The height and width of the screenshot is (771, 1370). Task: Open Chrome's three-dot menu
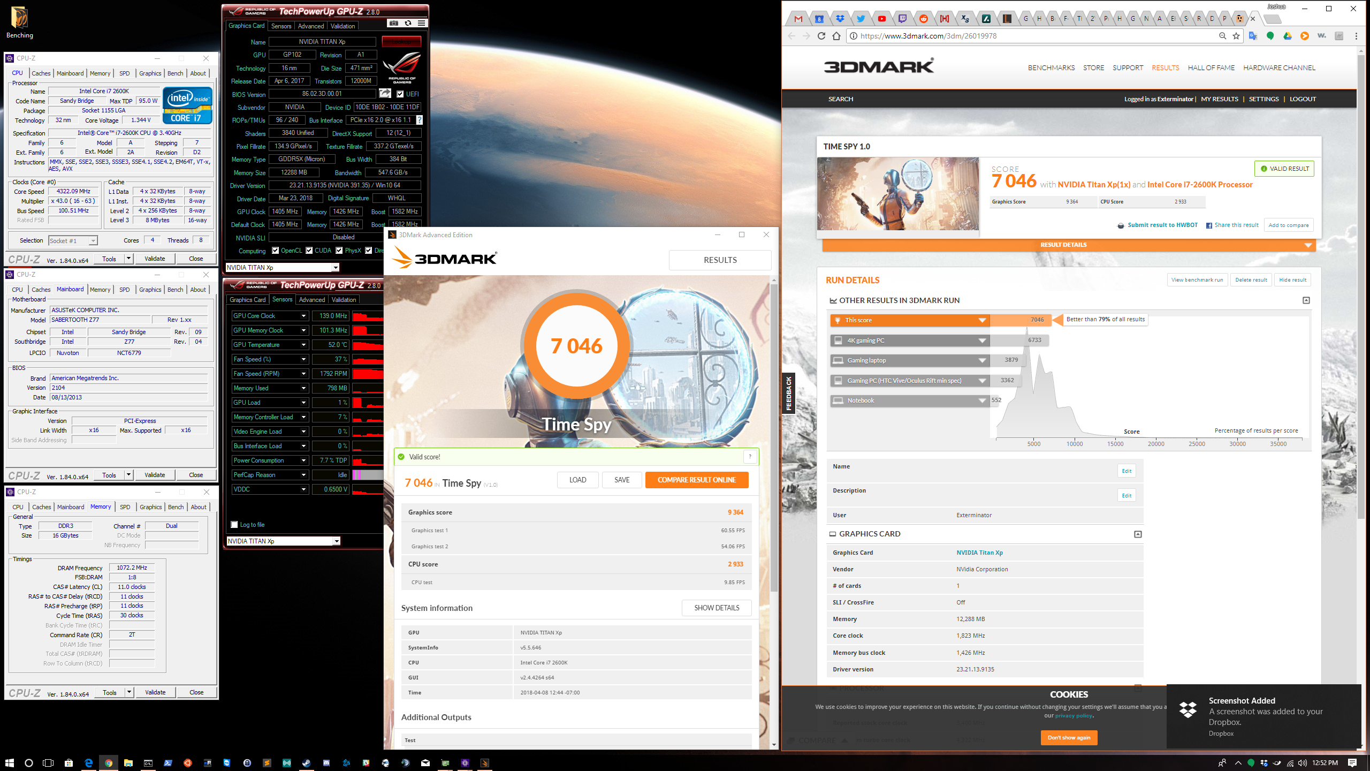click(x=1356, y=36)
